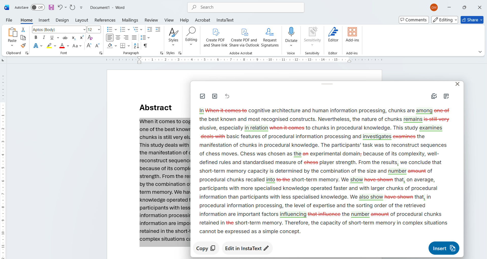Click the Copy button in InstaText panel
Screen dimensions: 487x259
coord(206,248)
